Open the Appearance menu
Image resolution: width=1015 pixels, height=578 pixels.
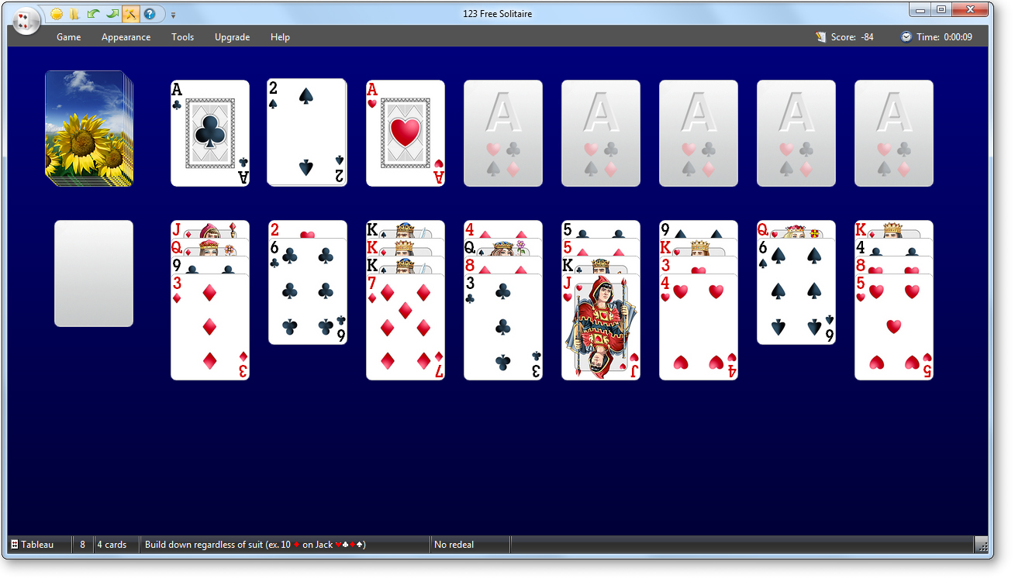[x=126, y=37]
